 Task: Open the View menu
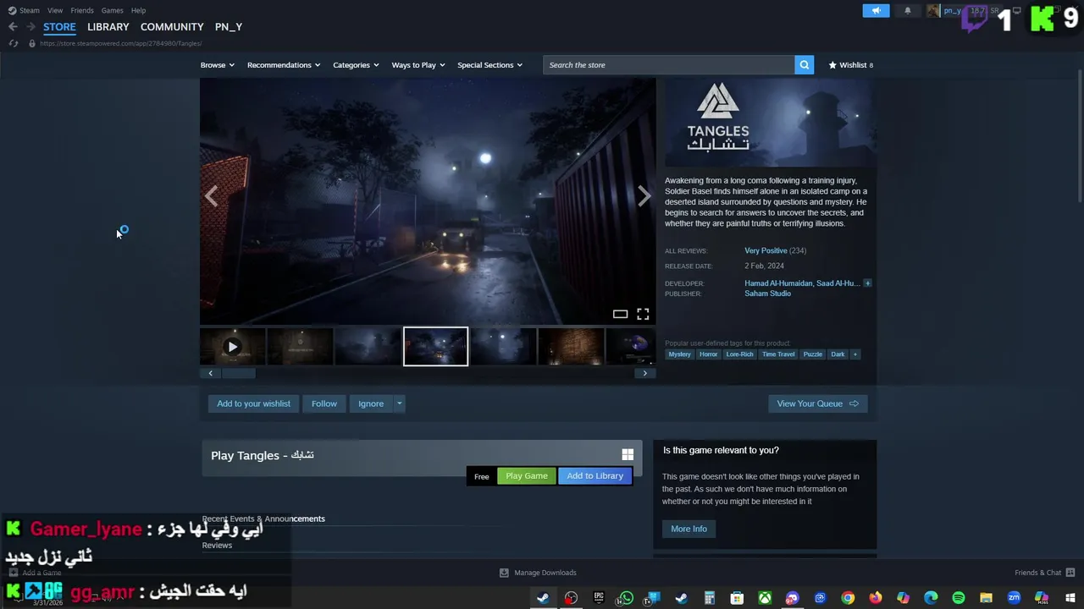point(55,10)
